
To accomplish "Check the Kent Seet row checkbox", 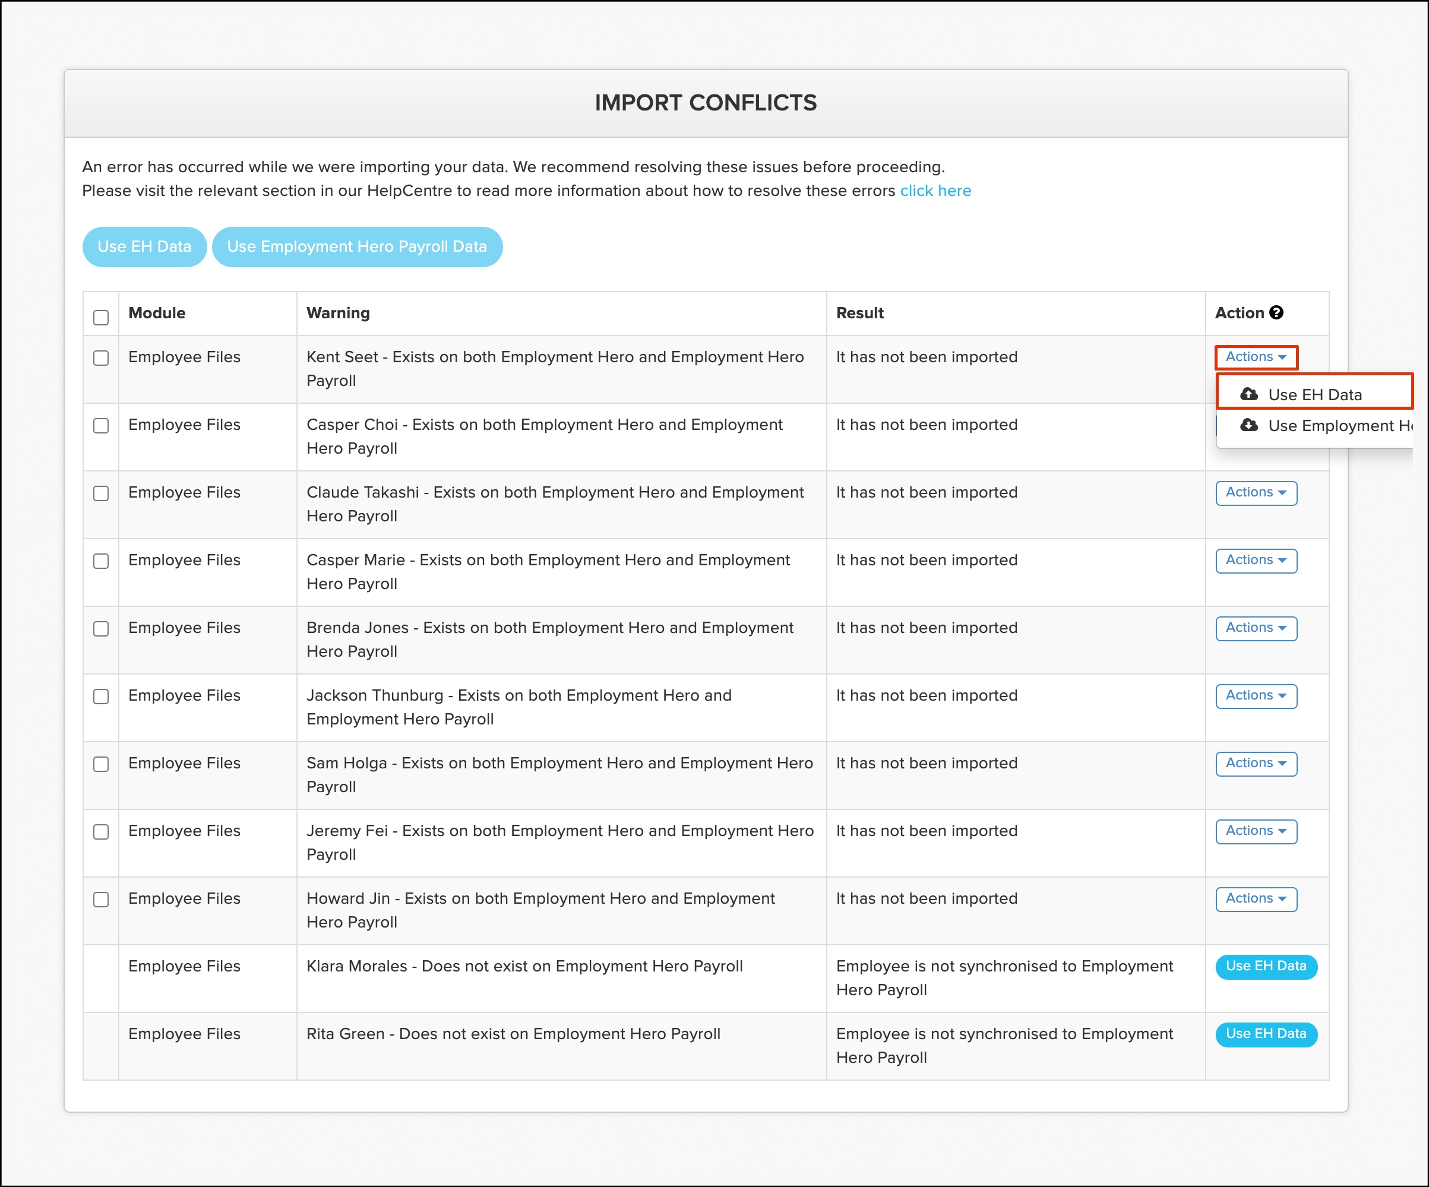I will [x=101, y=358].
